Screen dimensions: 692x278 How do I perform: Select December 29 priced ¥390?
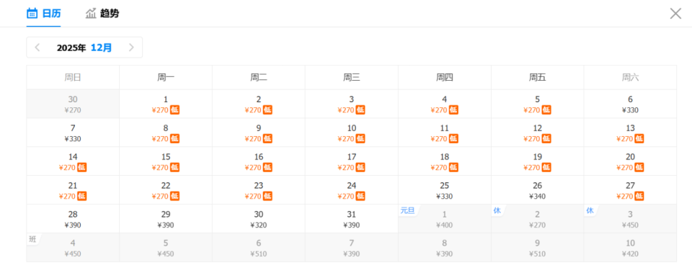(x=166, y=219)
